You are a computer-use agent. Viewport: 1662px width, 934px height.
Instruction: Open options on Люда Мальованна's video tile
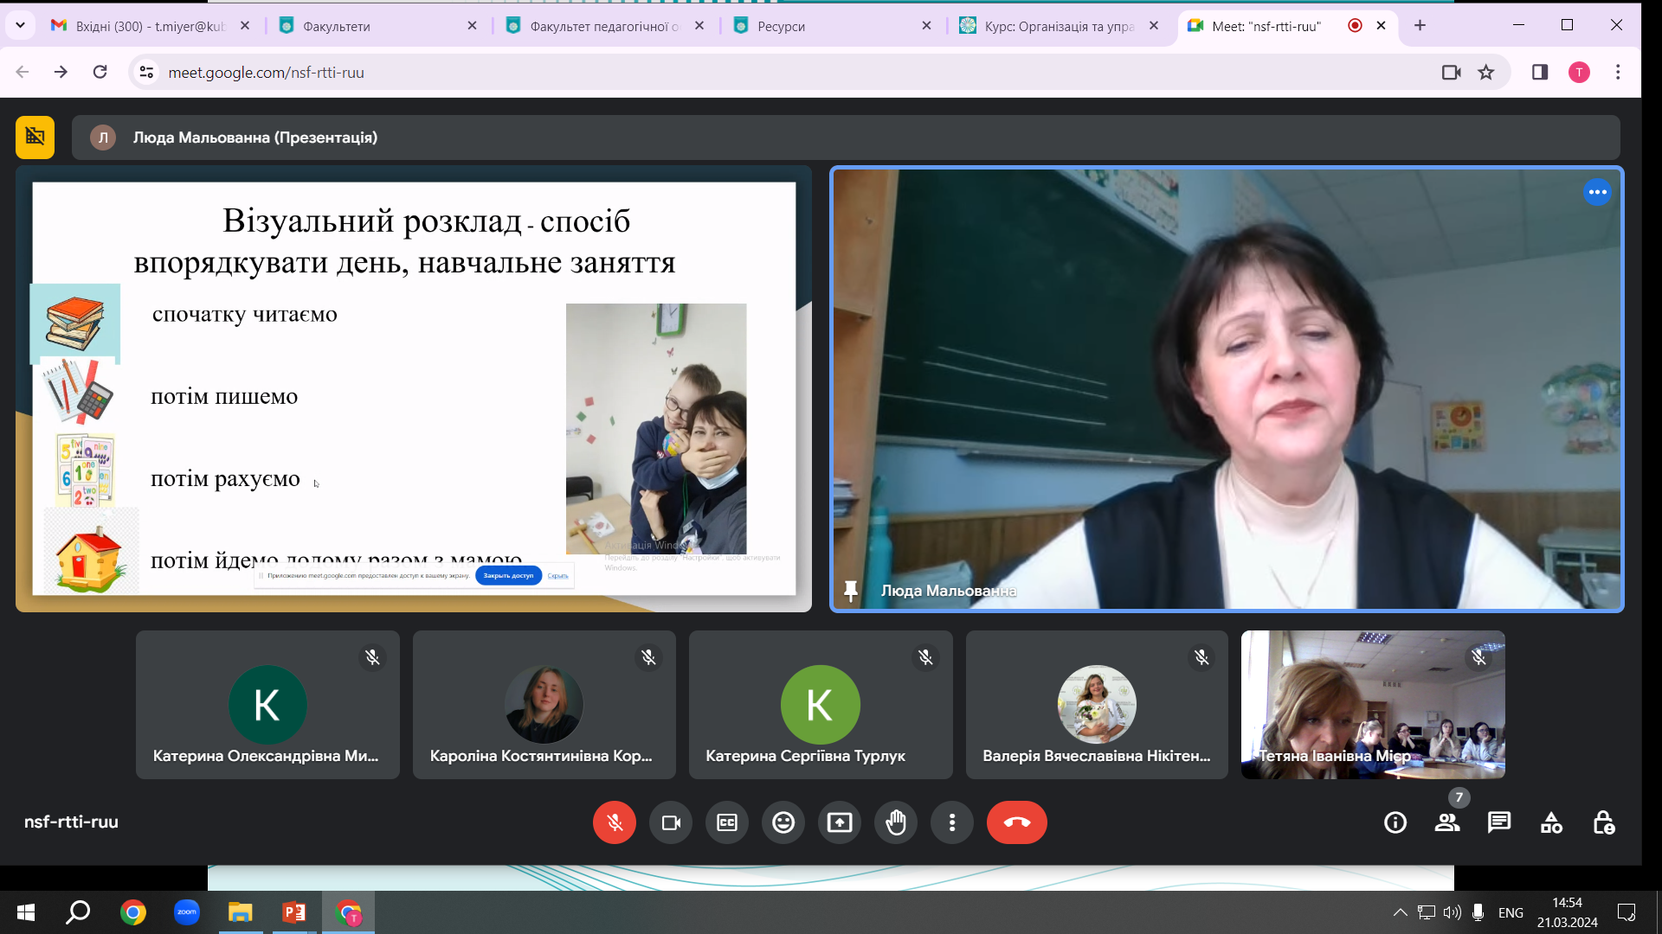(x=1597, y=192)
